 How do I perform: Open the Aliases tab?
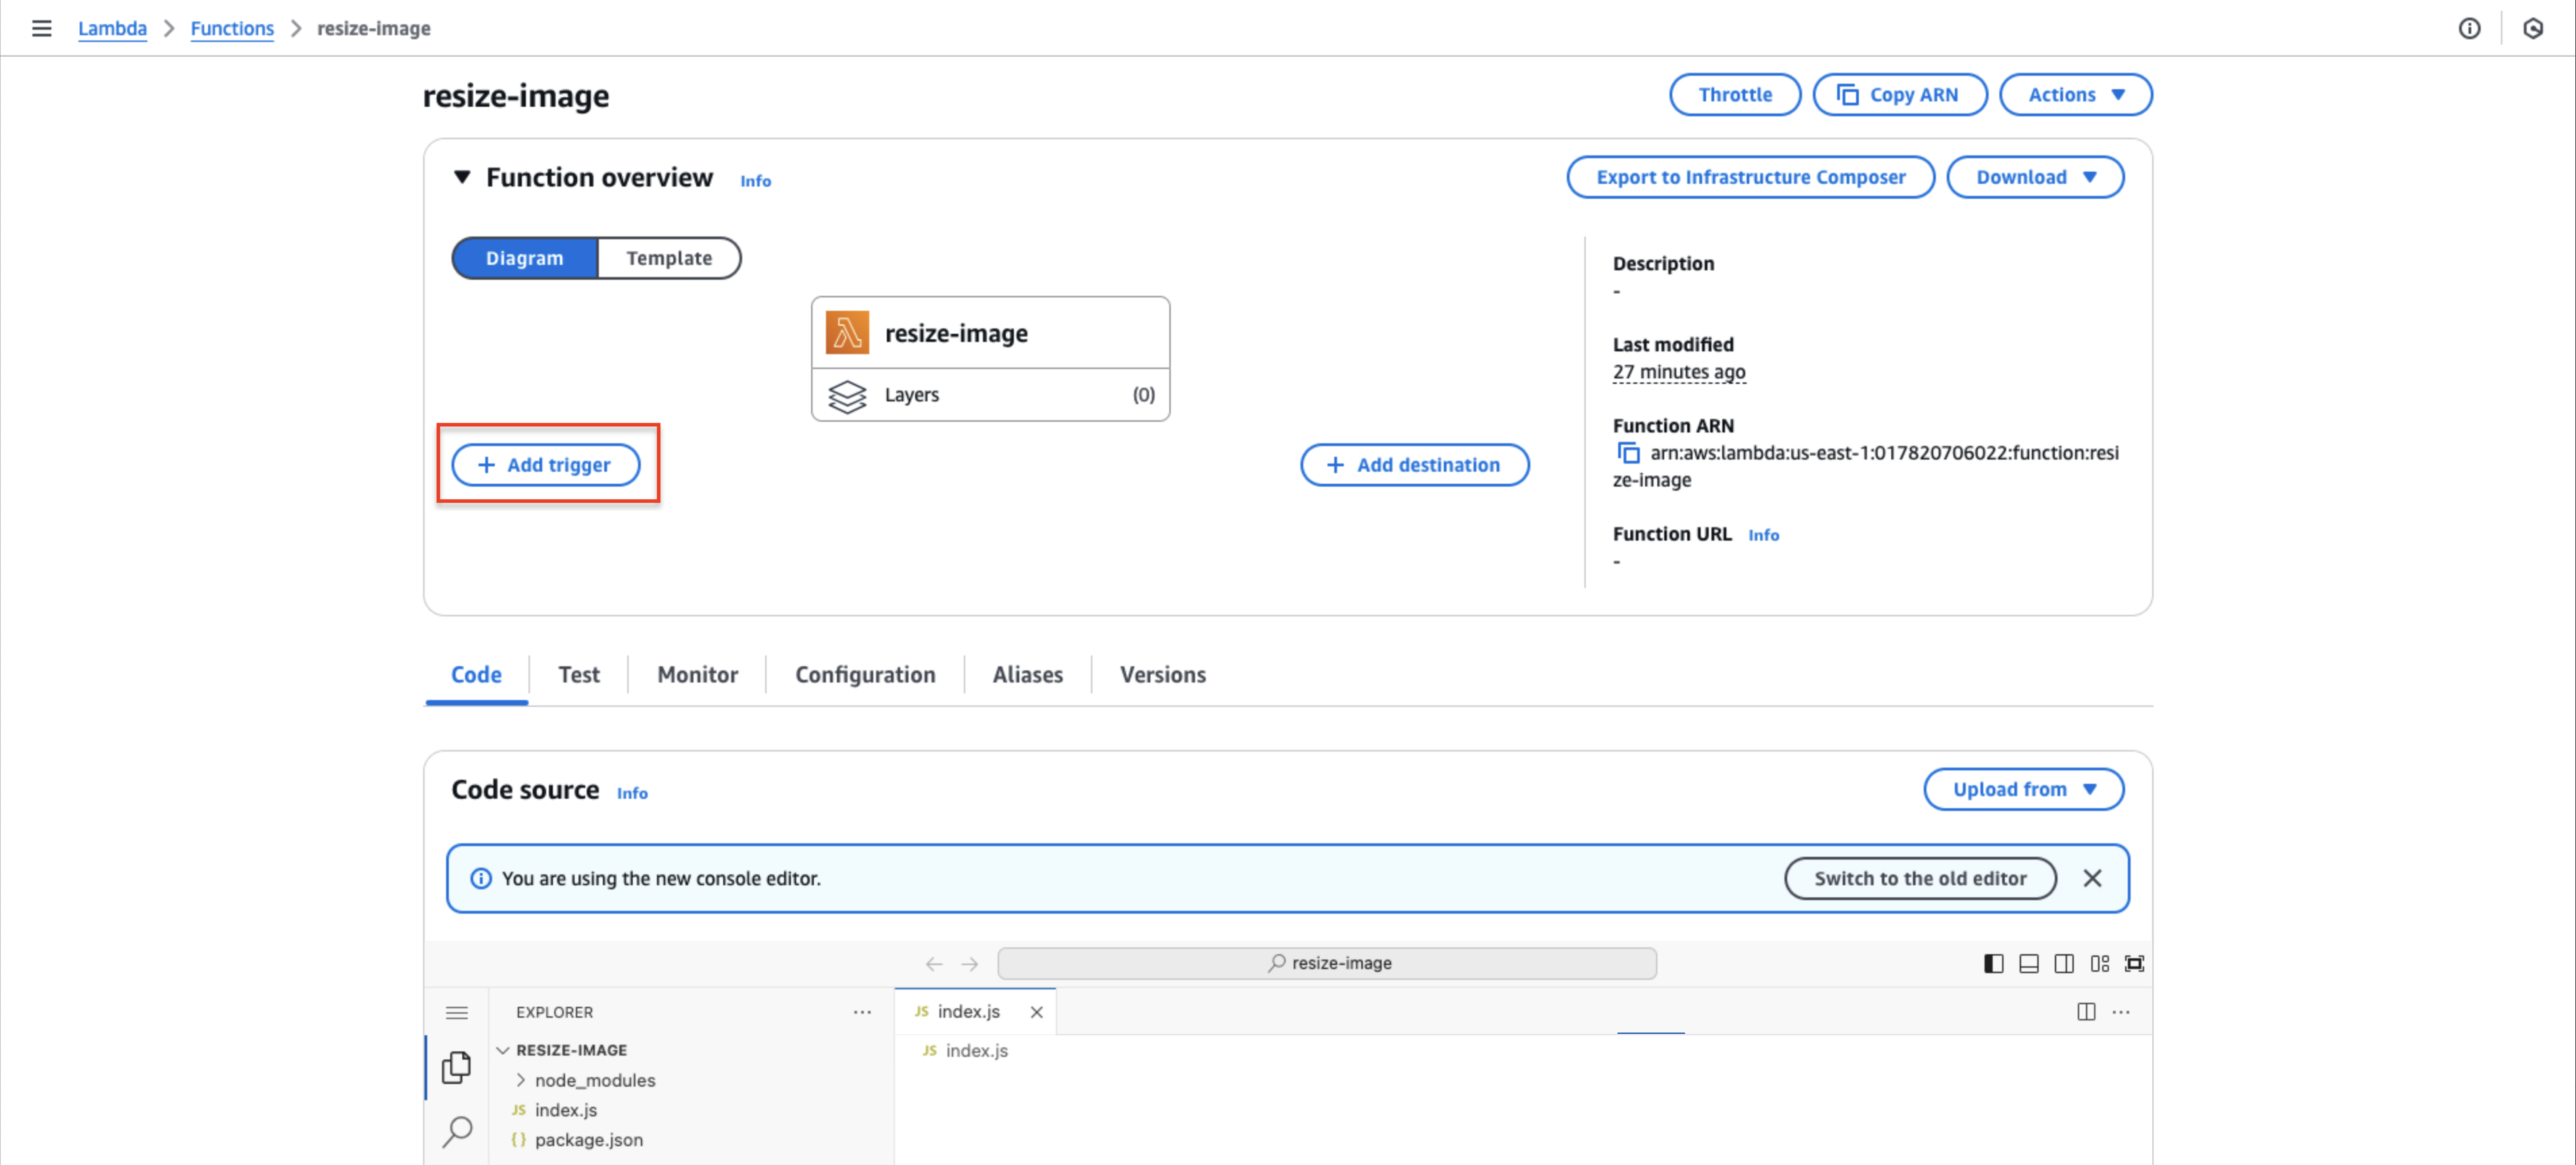pos(1028,675)
